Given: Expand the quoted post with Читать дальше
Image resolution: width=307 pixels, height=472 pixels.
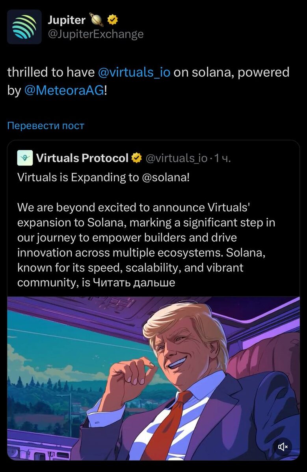Looking at the screenshot, I should (134, 282).
